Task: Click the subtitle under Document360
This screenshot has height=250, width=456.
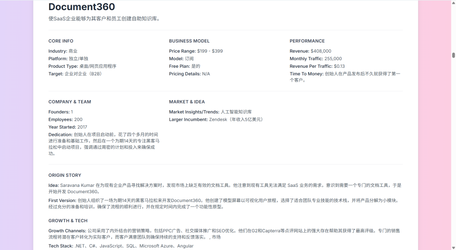Action: (104, 19)
